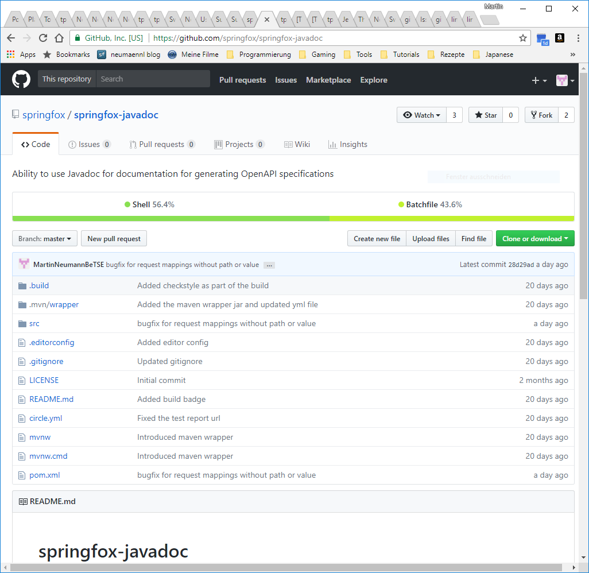Click the New pull request button
The height and width of the screenshot is (573, 589).
(114, 238)
